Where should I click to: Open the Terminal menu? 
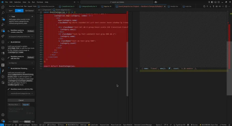pos(40,2)
